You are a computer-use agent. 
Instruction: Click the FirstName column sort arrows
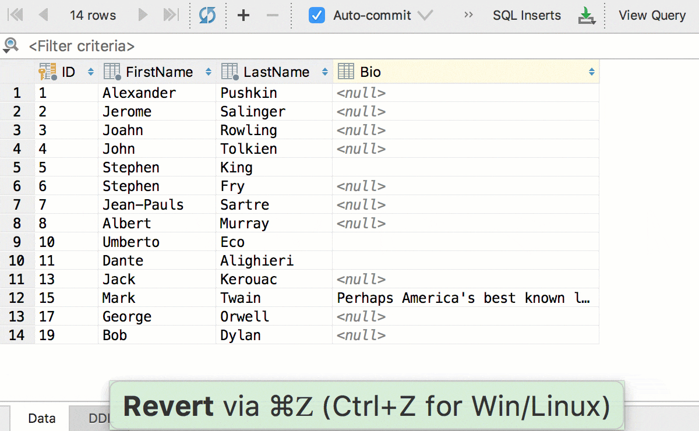coord(208,72)
